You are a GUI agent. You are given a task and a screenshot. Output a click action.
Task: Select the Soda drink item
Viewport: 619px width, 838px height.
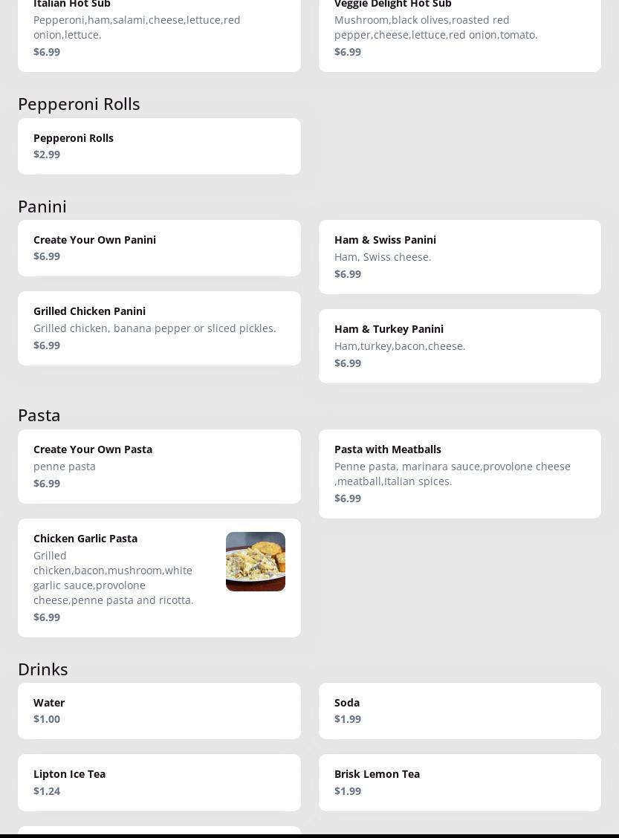[460, 711]
